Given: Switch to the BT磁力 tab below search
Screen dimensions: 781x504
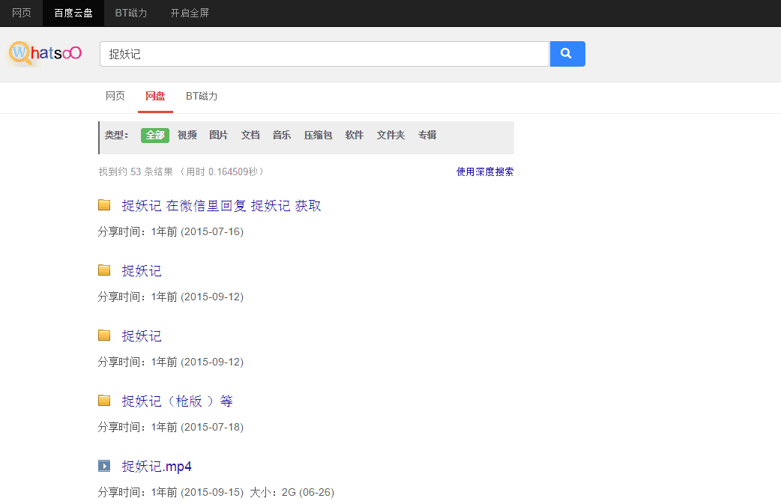Looking at the screenshot, I should tap(202, 97).
